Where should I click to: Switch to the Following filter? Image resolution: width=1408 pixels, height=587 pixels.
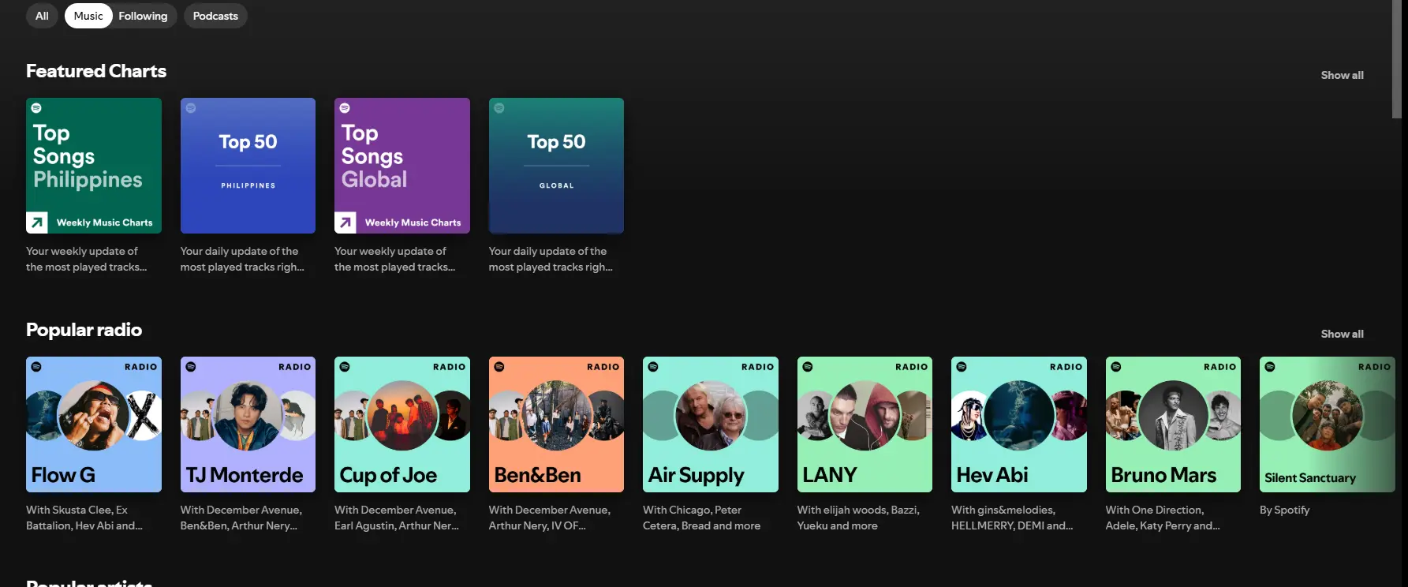(x=144, y=16)
